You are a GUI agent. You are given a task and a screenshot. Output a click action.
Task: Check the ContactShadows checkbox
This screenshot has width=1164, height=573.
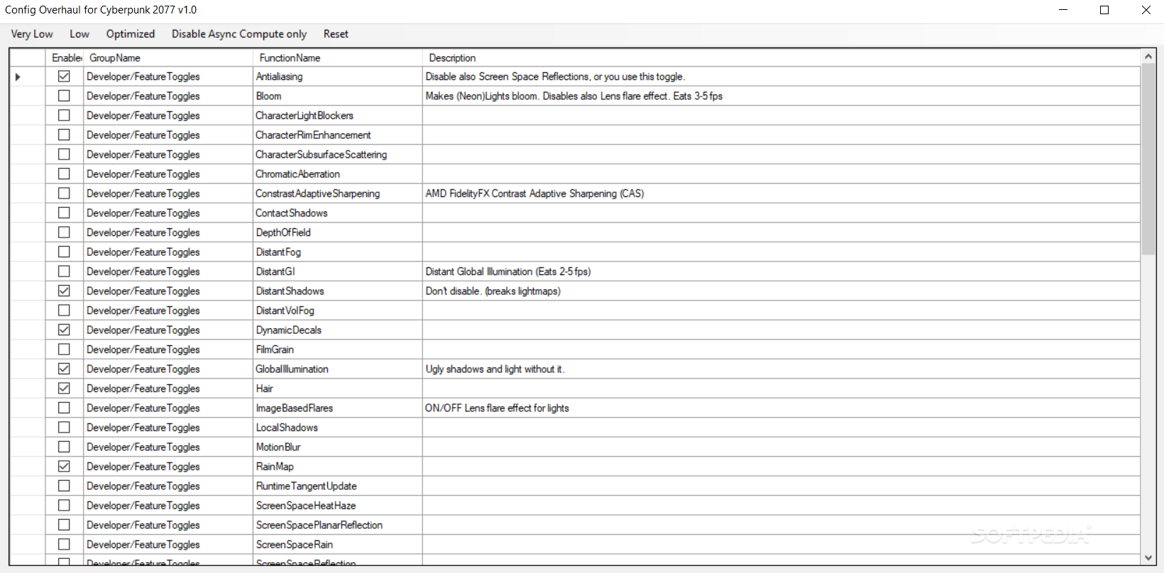tap(64, 213)
